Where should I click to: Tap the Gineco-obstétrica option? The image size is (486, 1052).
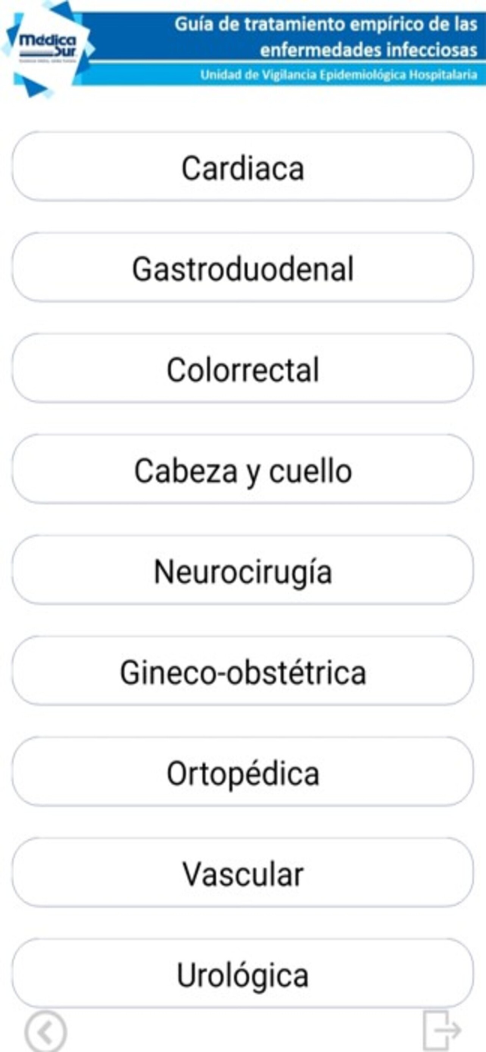(x=242, y=671)
